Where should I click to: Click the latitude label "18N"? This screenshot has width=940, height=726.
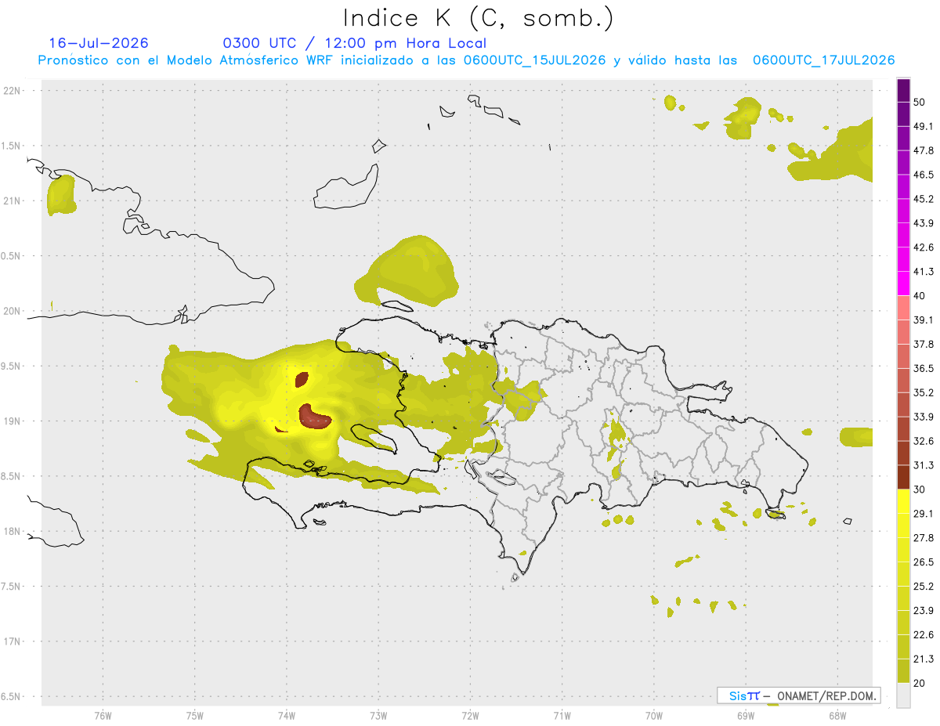pyautogui.click(x=13, y=531)
